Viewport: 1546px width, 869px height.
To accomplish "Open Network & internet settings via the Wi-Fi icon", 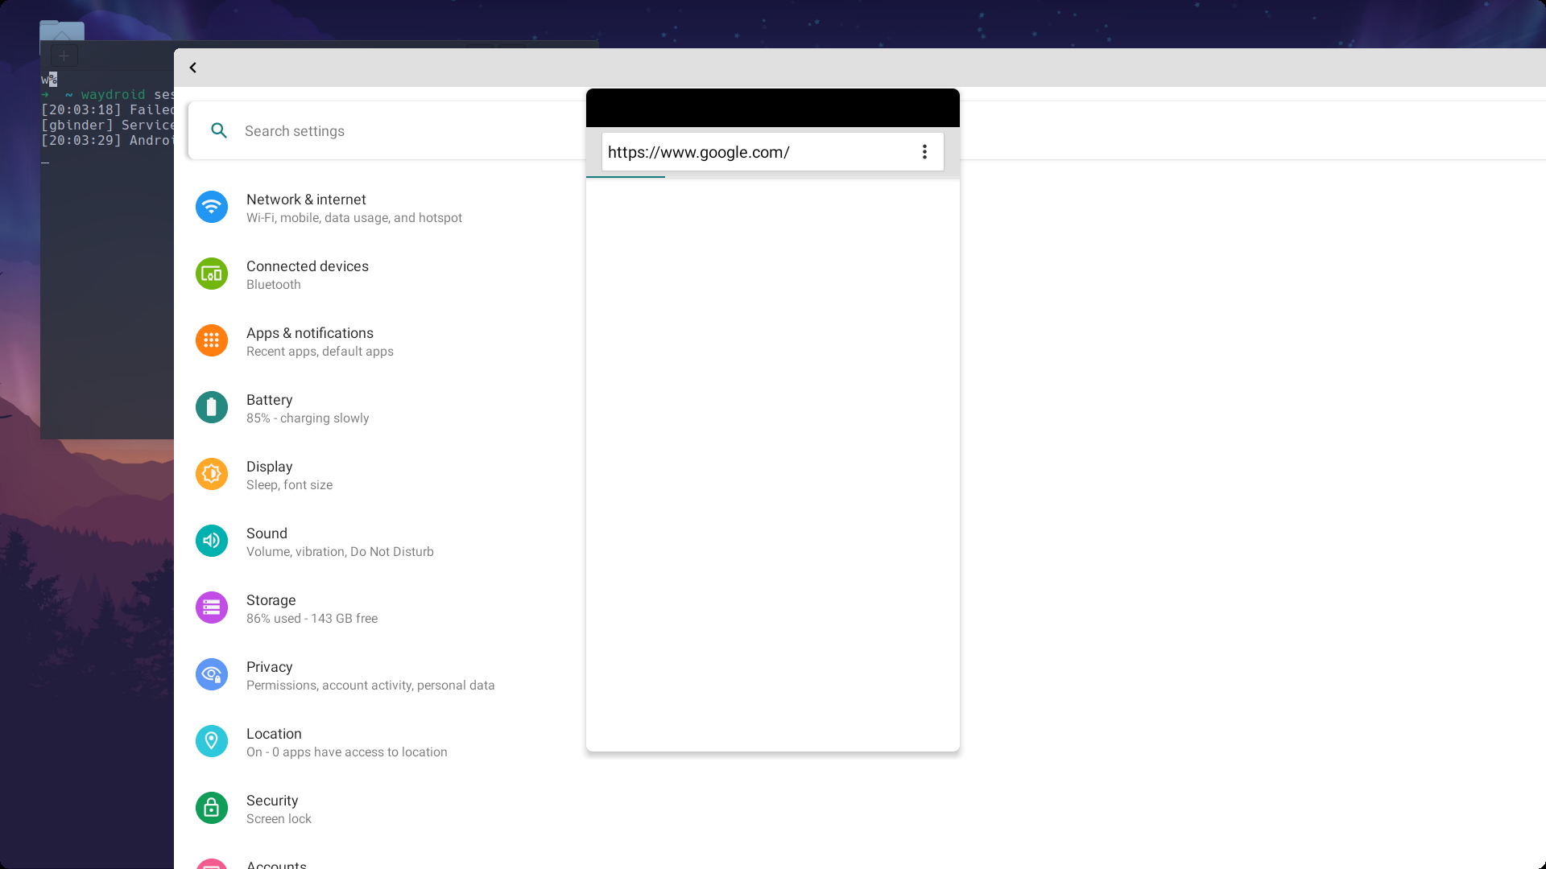I will tap(211, 207).
